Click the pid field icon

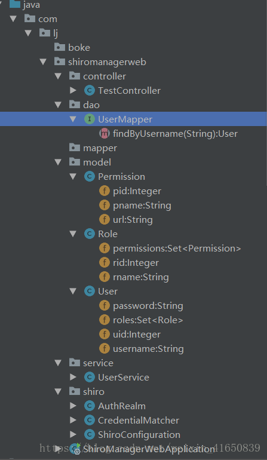105,191
